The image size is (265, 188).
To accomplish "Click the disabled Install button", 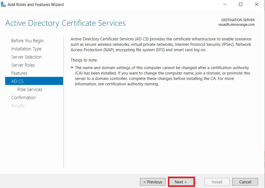I will click(217, 182).
